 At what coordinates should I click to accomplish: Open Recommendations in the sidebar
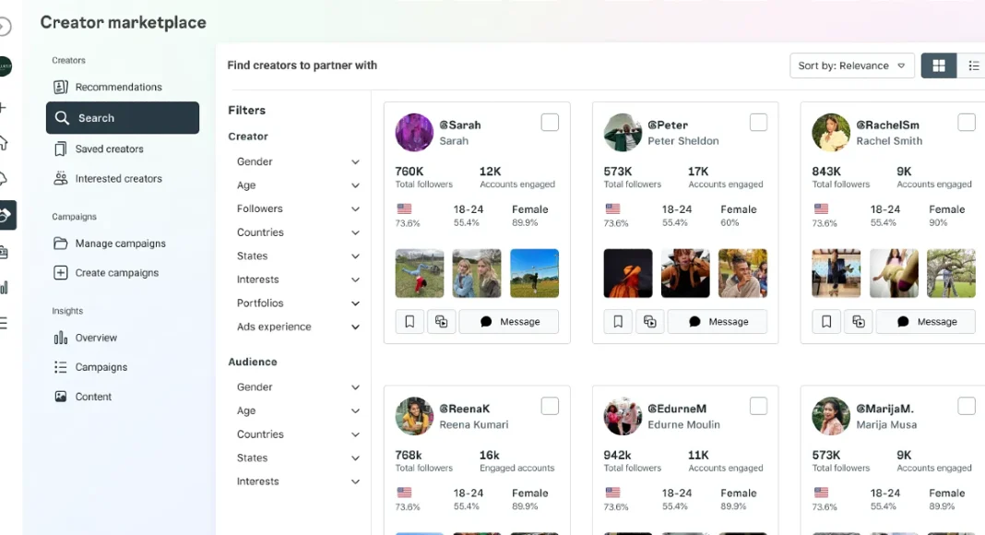[x=123, y=87]
